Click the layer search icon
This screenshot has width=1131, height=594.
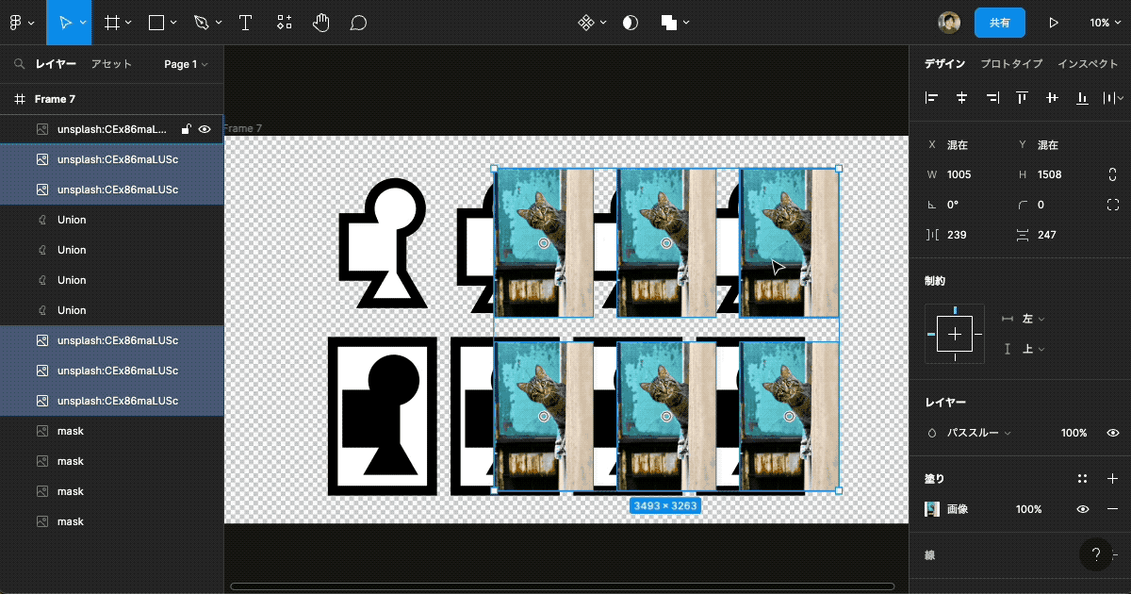[x=19, y=64]
